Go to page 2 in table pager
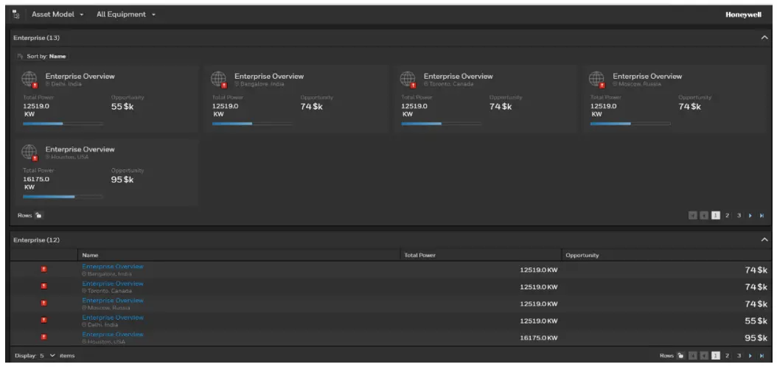Viewport: 777px width, 367px height. point(727,356)
